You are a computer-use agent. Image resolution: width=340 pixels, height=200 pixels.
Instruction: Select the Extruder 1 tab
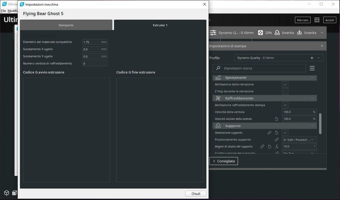tap(160, 25)
